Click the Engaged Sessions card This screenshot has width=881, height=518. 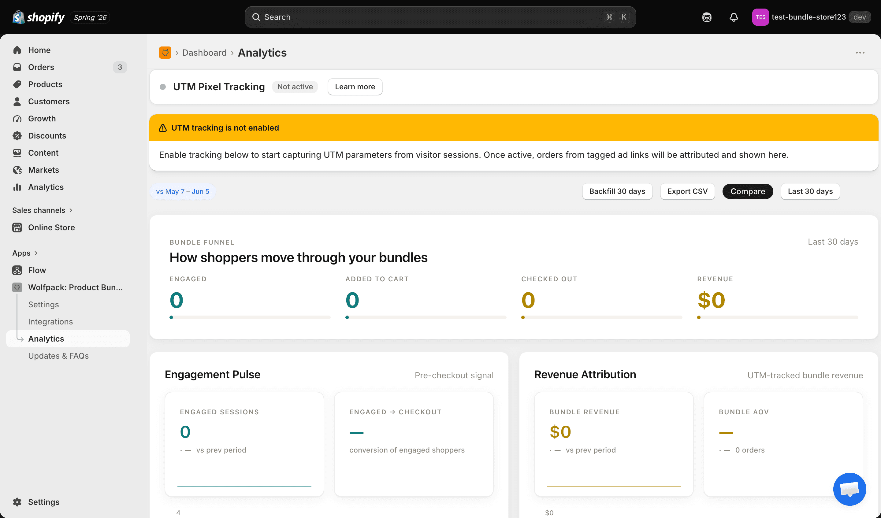244,444
